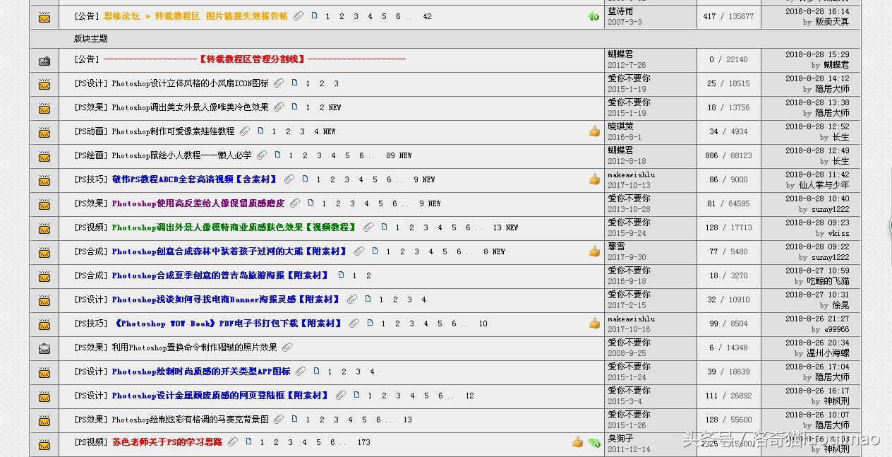Go to page 89 of 鼠绘小人教程 thread
892x457 pixels.
coord(391,155)
